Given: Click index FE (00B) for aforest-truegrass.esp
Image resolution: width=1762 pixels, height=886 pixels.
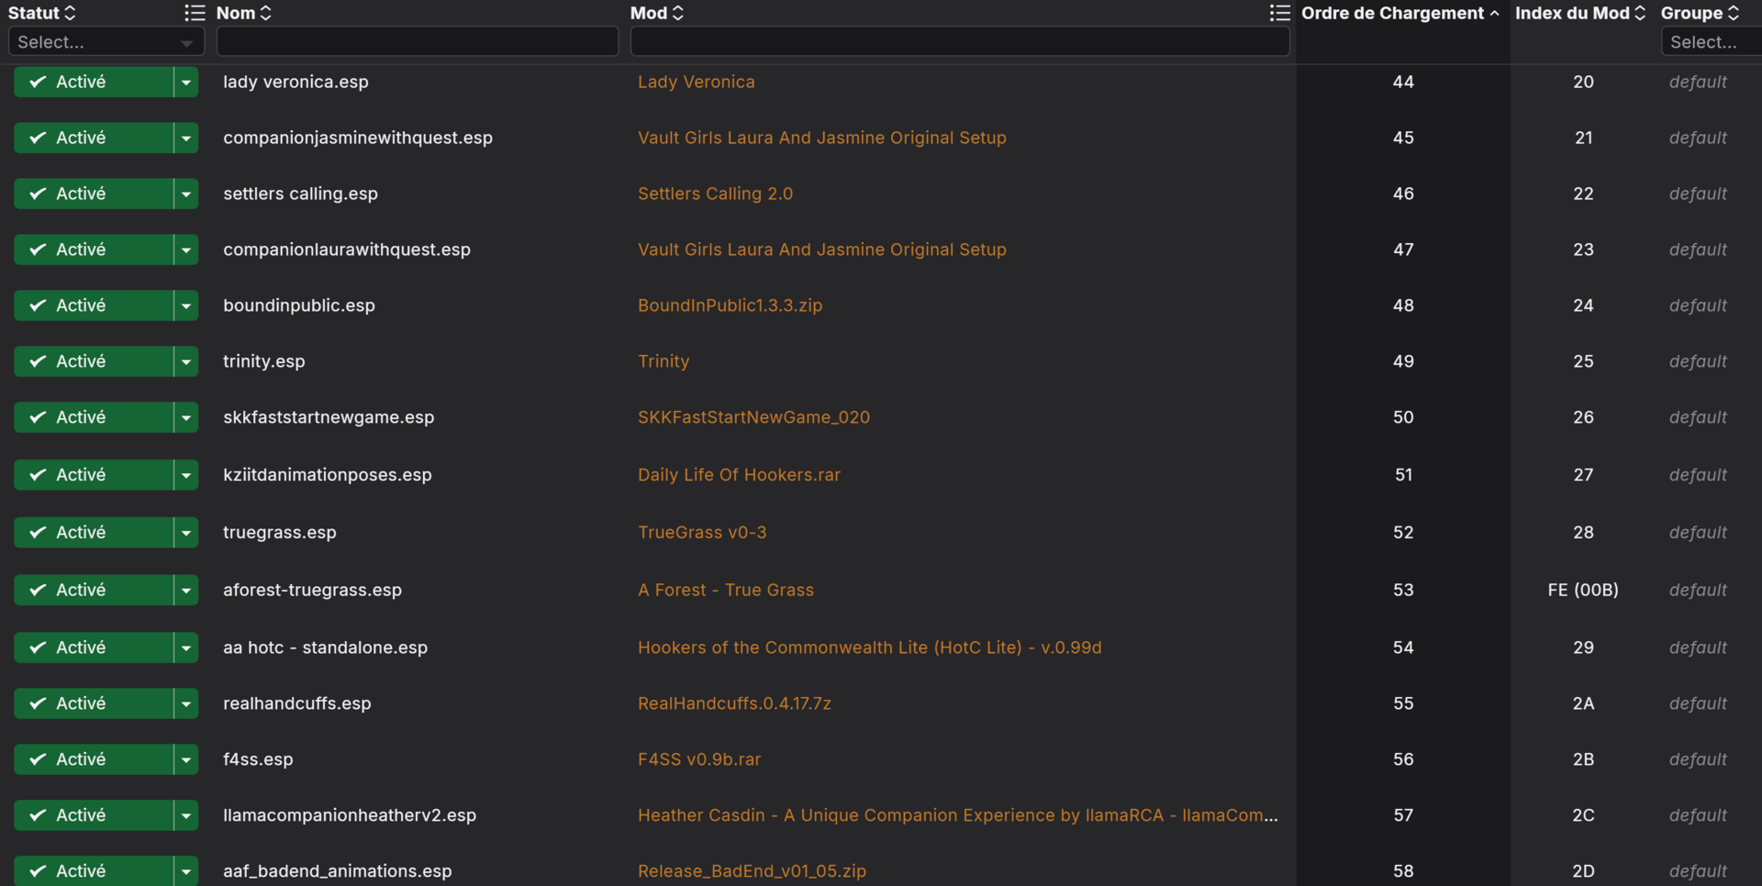Looking at the screenshot, I should (1583, 591).
